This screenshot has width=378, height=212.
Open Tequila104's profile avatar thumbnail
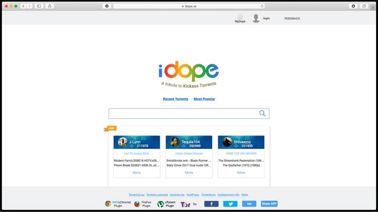click(175, 142)
